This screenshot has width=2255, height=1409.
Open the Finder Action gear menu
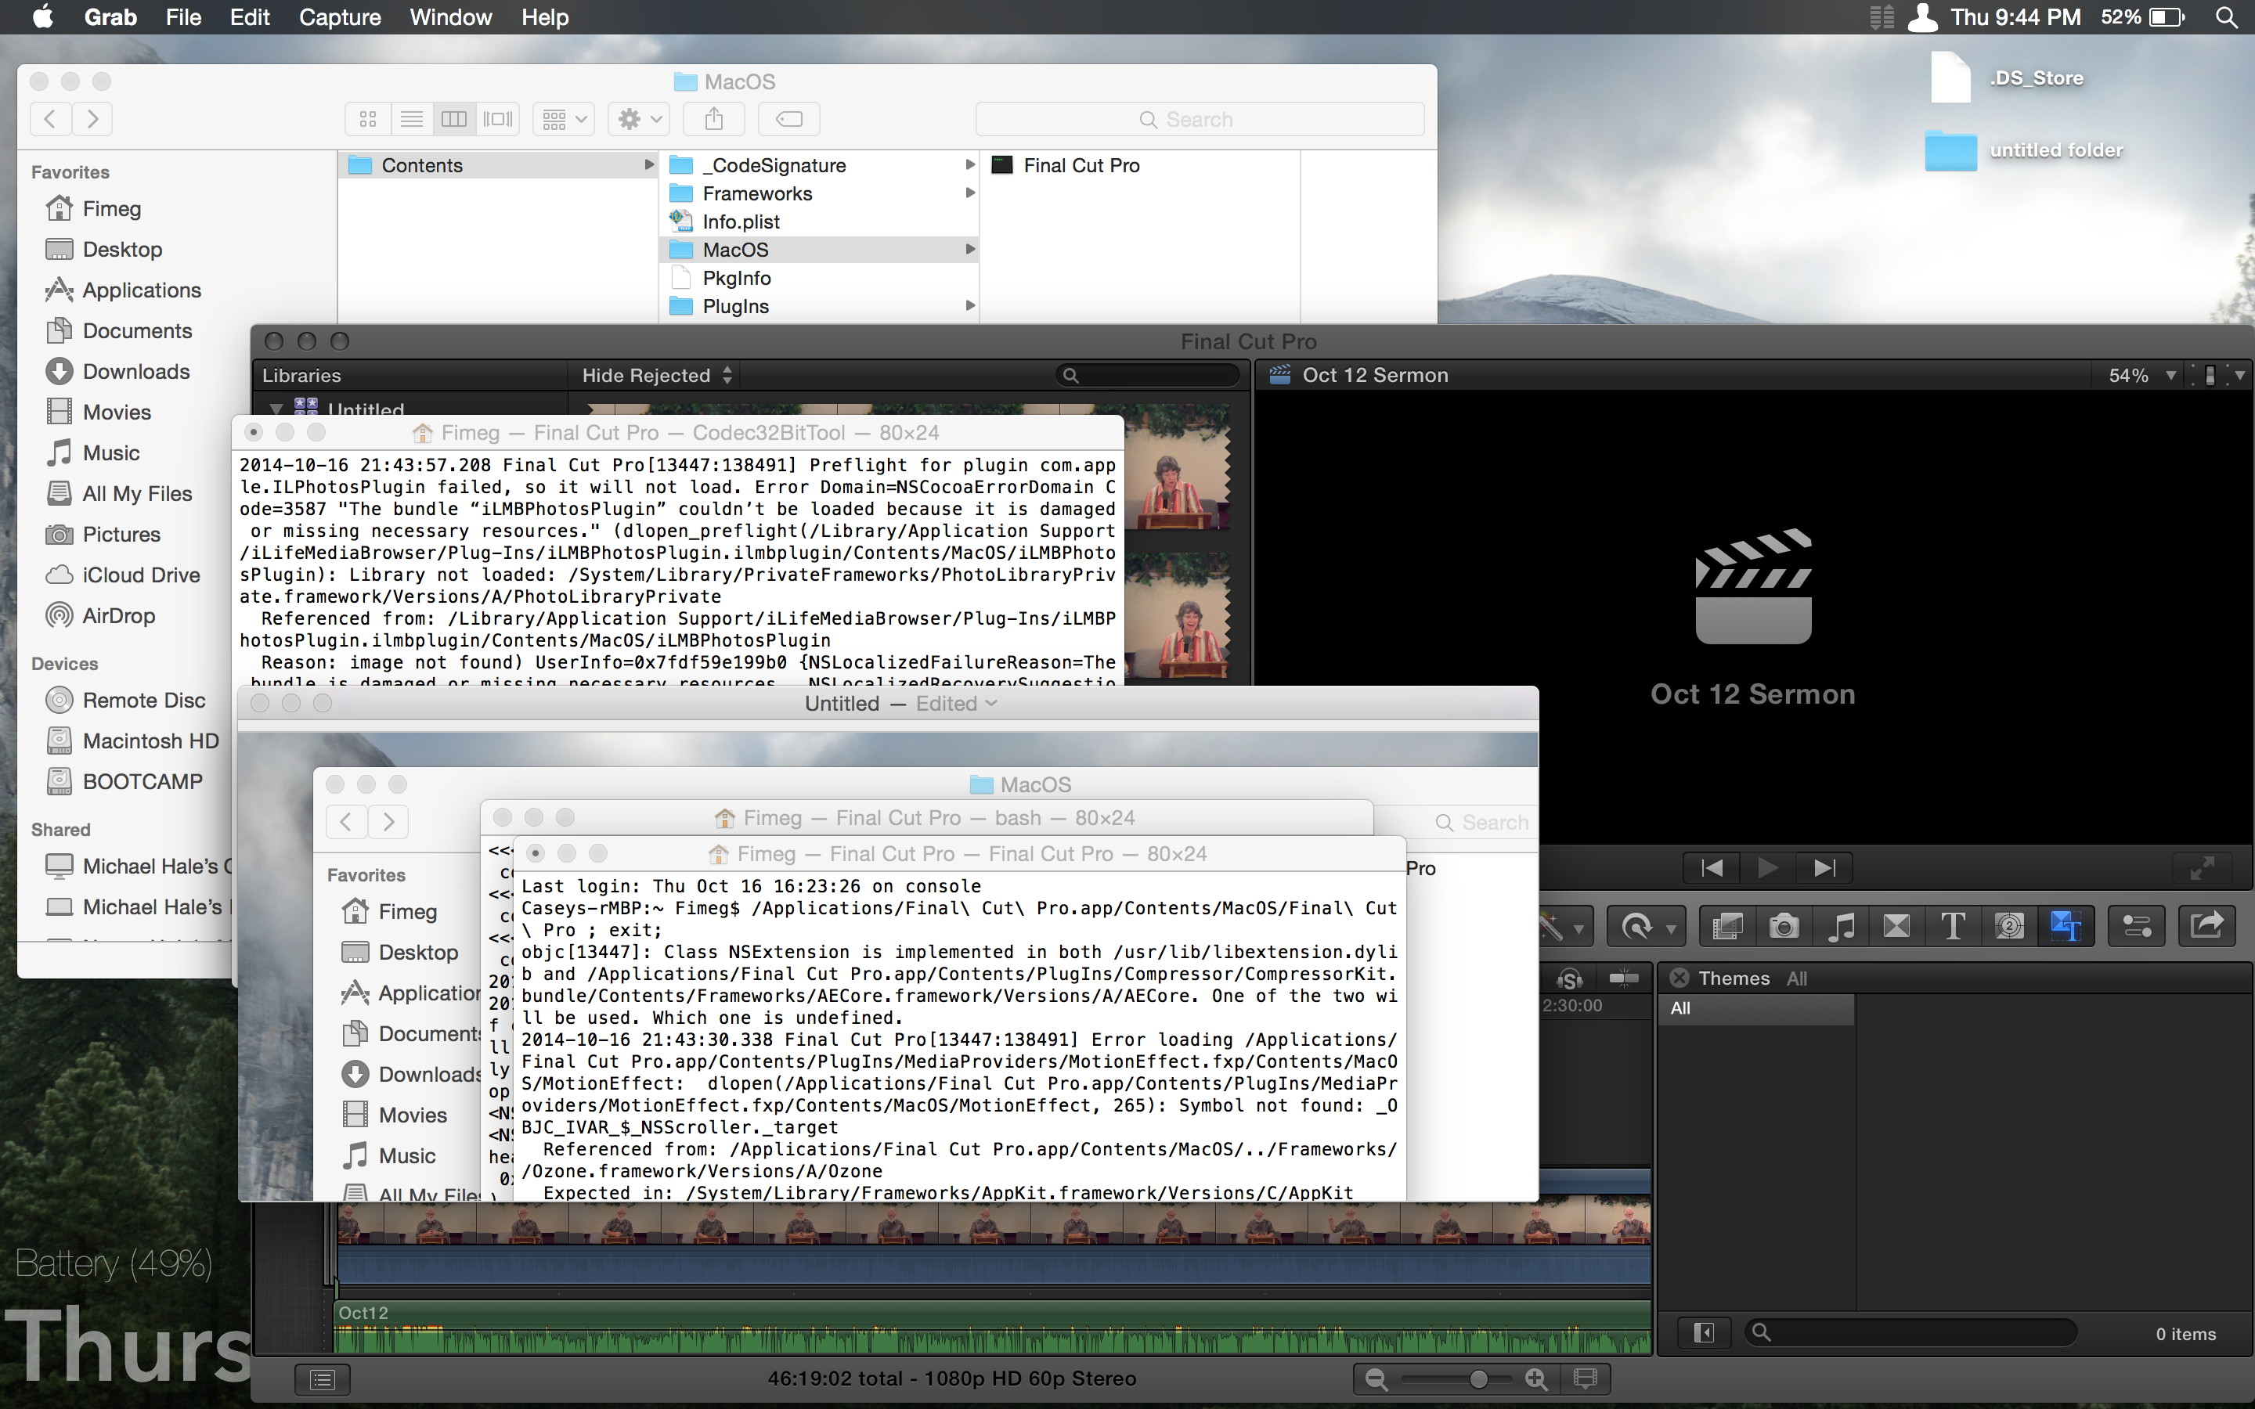tap(639, 119)
